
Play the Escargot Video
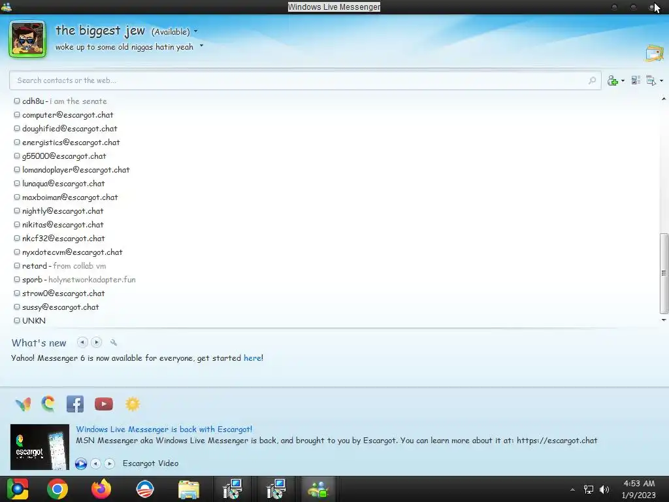tap(81, 463)
